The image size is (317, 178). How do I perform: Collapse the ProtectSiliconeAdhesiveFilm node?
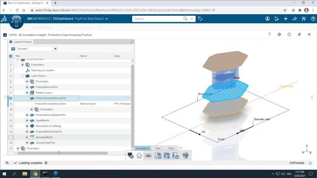pyautogui.click(x=27, y=98)
